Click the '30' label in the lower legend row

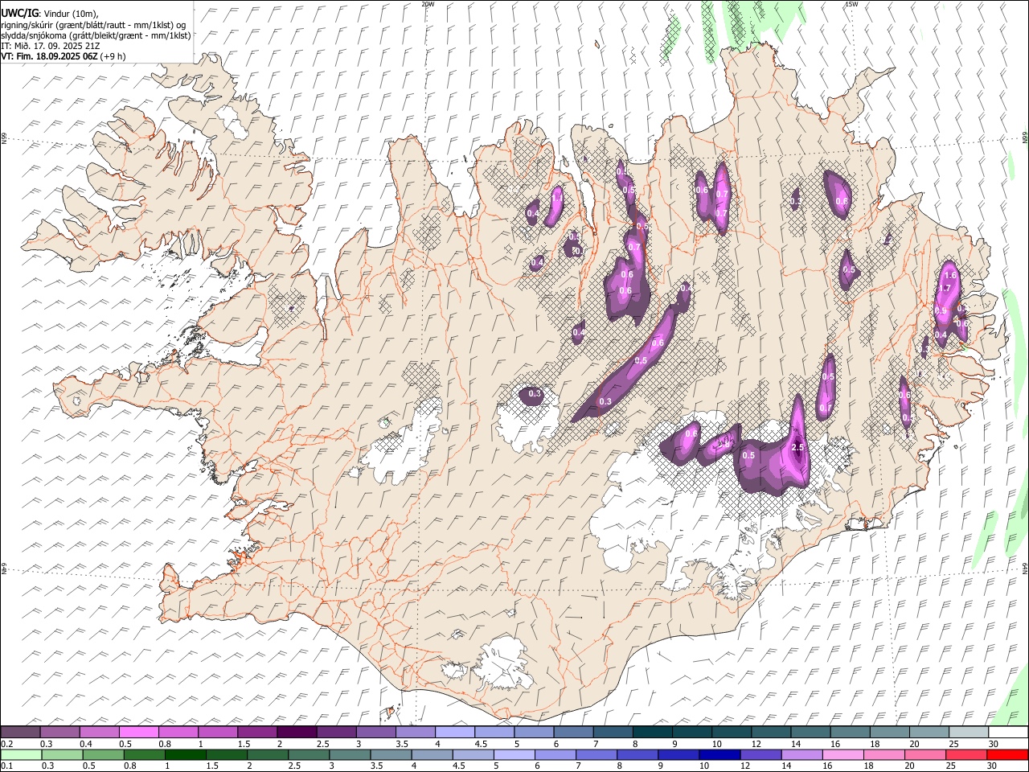(991, 766)
